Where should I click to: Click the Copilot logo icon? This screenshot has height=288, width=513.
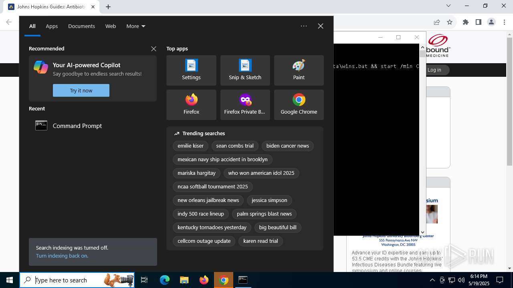[x=41, y=67]
